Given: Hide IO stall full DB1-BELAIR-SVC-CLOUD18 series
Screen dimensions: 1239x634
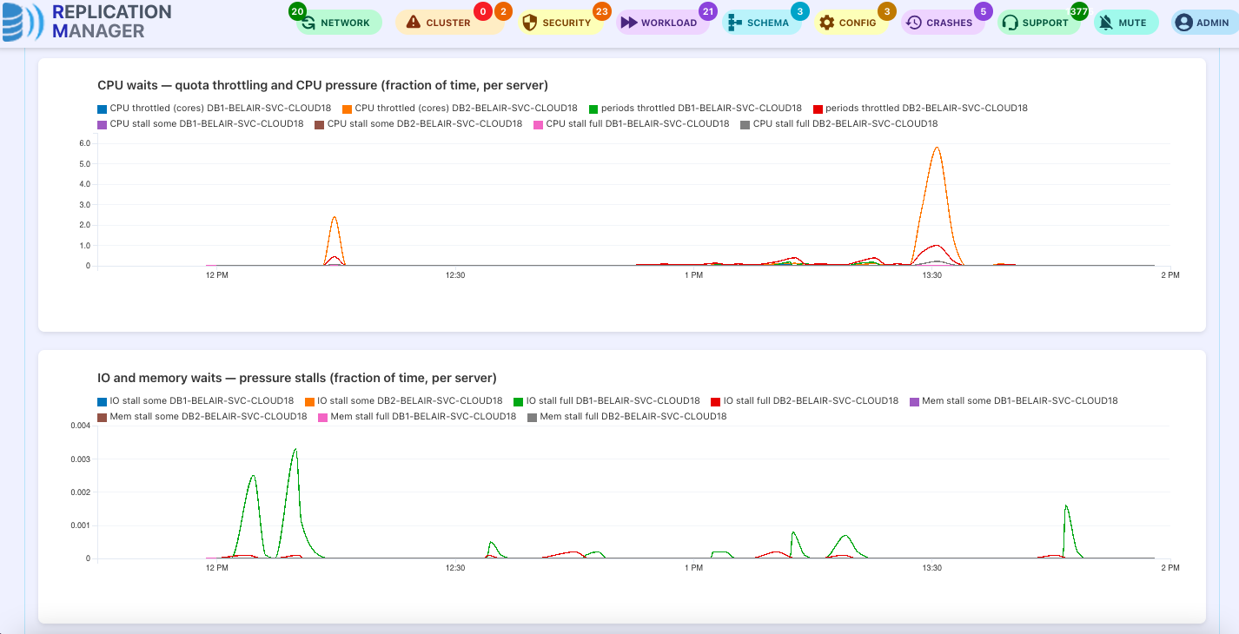Looking at the screenshot, I should coord(606,401).
